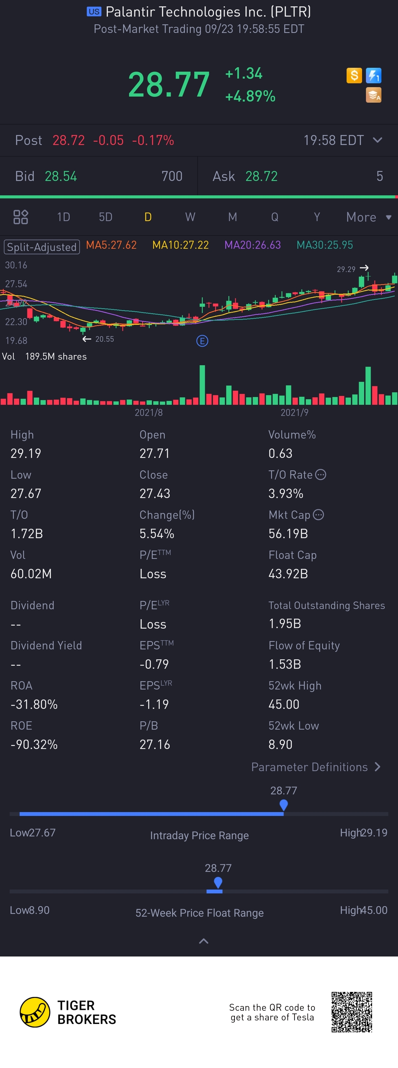The height and width of the screenshot is (1068, 398).
Task: Open the More timeframe dropdown
Action: 369,217
